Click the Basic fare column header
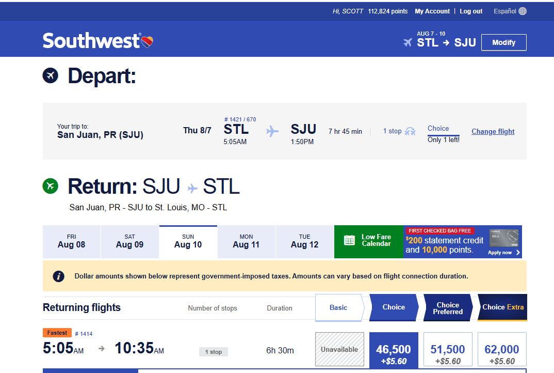The width and height of the screenshot is (554, 373). (338, 308)
